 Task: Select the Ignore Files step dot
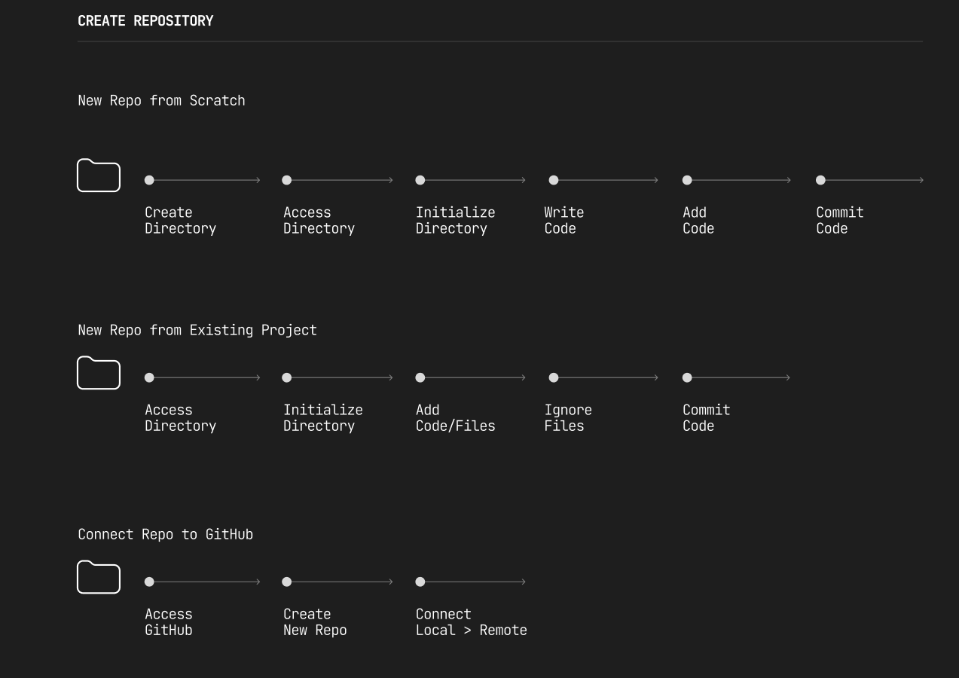tap(554, 377)
